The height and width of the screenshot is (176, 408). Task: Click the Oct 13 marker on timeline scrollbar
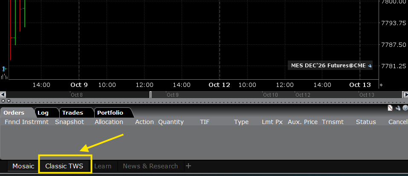(x=367, y=95)
